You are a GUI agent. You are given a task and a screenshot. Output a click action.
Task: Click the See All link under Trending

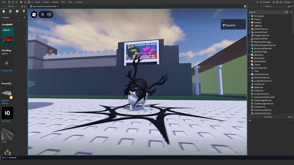coord(5,54)
